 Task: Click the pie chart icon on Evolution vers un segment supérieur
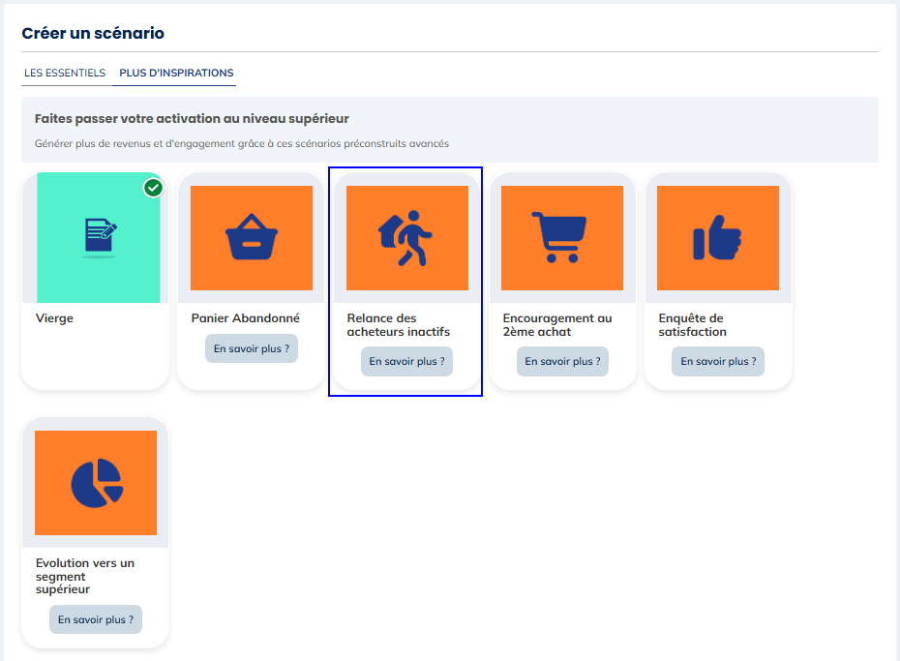[x=95, y=483]
